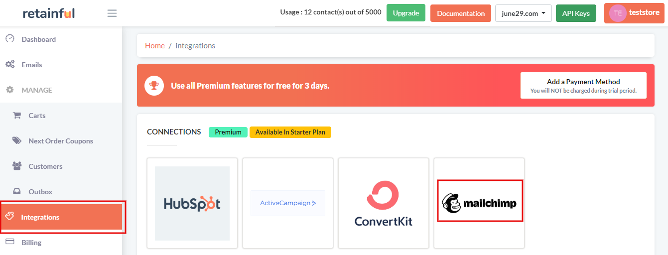Click the Billing credit card icon
This screenshot has height=255, width=668.
pyautogui.click(x=9, y=243)
